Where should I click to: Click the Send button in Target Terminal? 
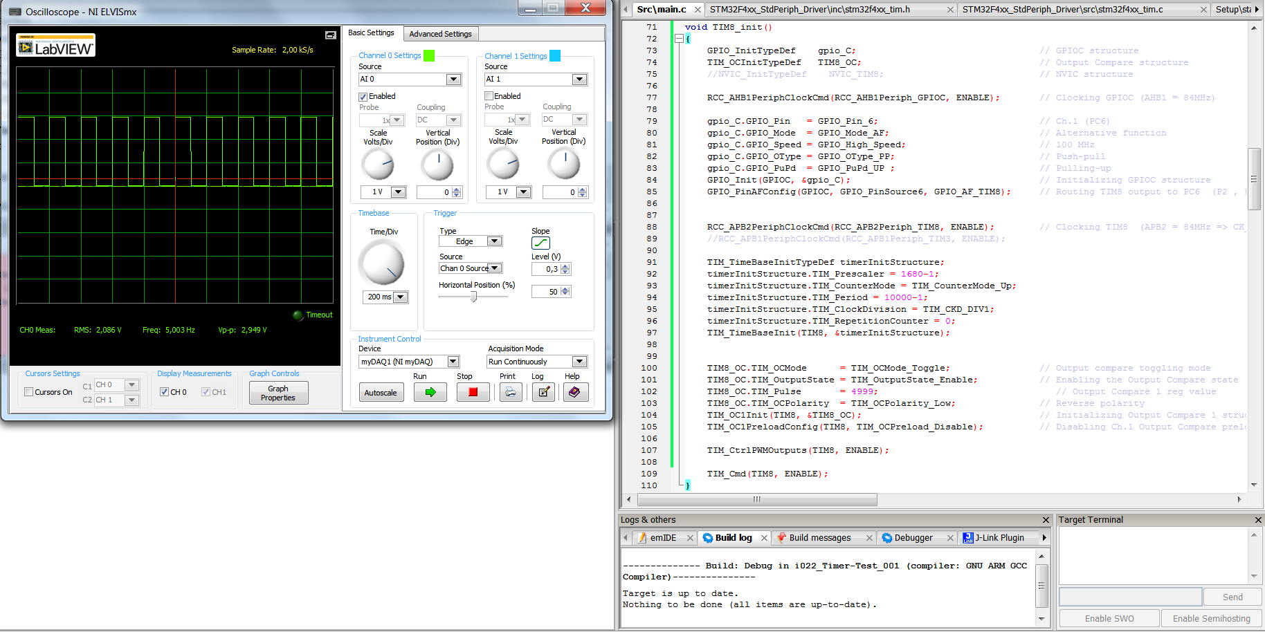[1232, 597]
